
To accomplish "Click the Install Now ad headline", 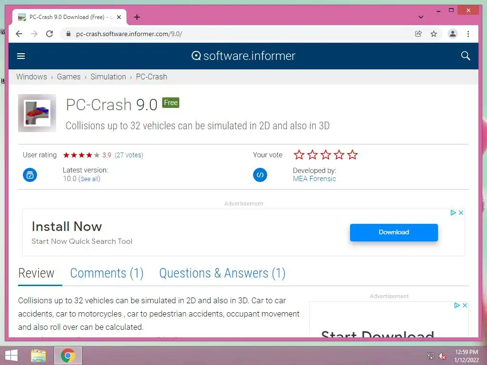I will tap(67, 227).
